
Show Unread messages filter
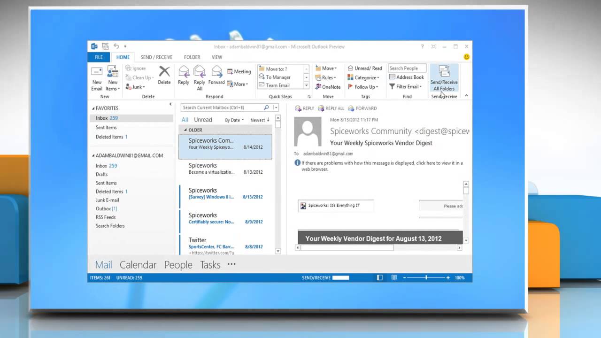tap(203, 120)
